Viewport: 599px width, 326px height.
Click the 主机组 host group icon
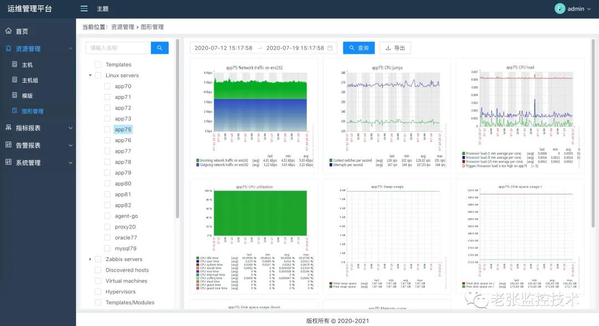16,79
